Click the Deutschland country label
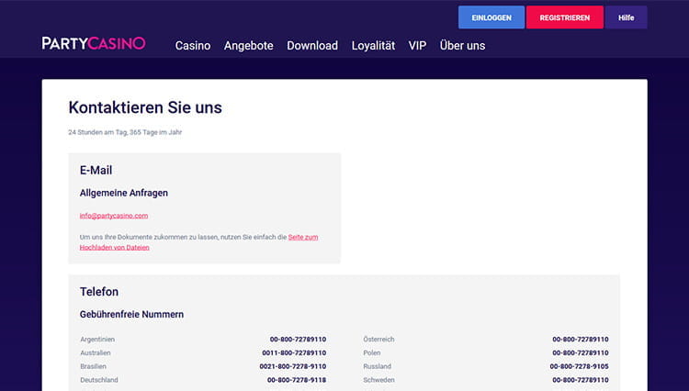 (99, 380)
